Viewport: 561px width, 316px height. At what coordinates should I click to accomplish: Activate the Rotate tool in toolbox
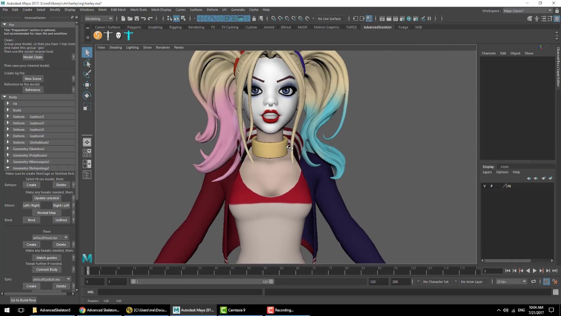[x=87, y=95]
